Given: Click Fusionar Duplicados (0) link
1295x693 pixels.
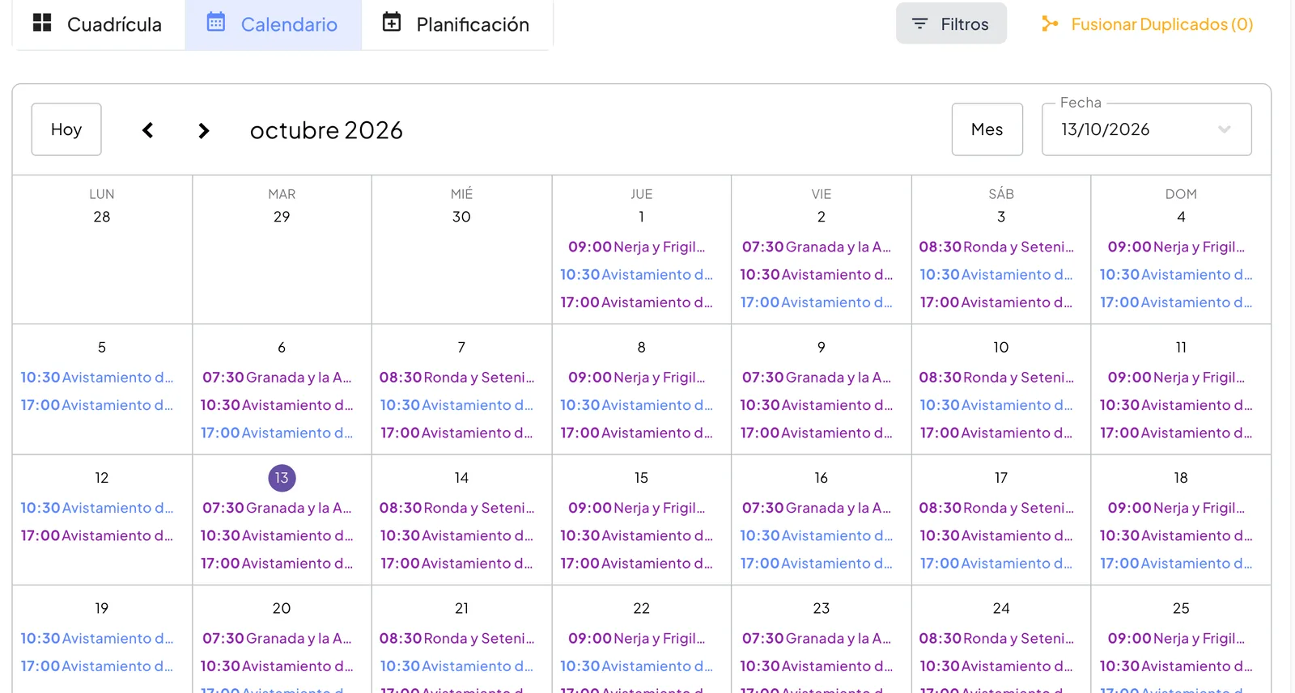Looking at the screenshot, I should click(1147, 24).
